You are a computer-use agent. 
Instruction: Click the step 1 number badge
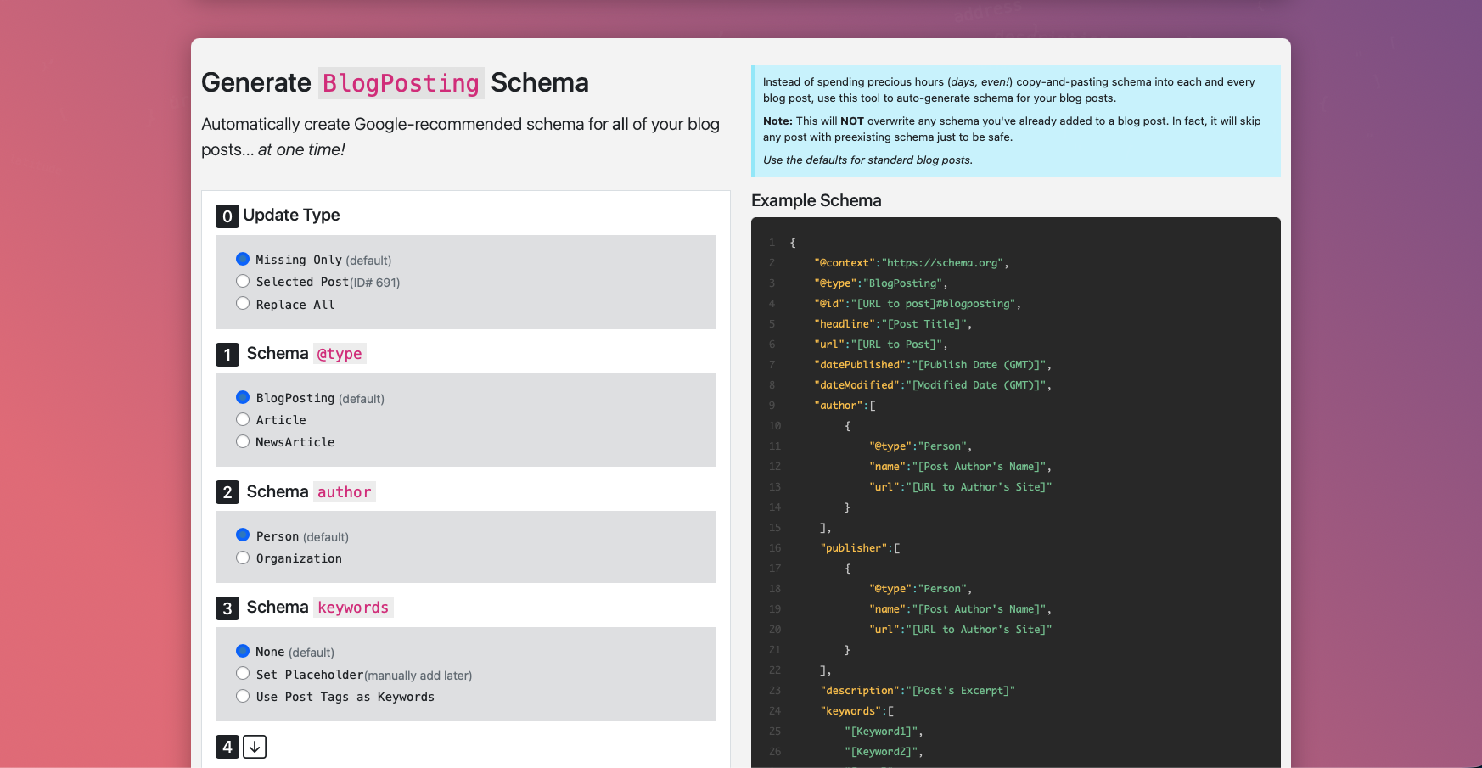[x=227, y=355]
